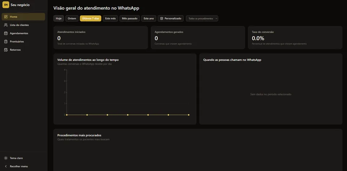The width and height of the screenshot is (347, 171).
Task: Click the left chevron beside Recolher menu
Action: (x=6, y=166)
